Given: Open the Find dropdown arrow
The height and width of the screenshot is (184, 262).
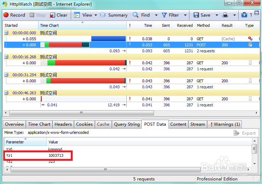Looking at the screenshot, I should click(x=156, y=15).
